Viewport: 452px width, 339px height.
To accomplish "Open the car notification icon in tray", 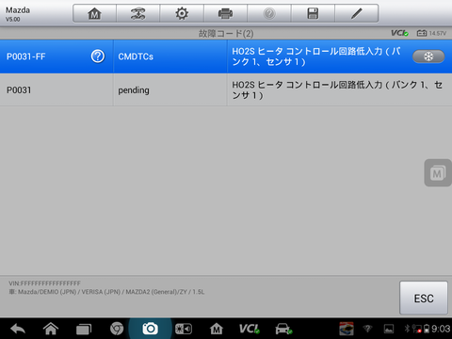I will pos(347,329).
